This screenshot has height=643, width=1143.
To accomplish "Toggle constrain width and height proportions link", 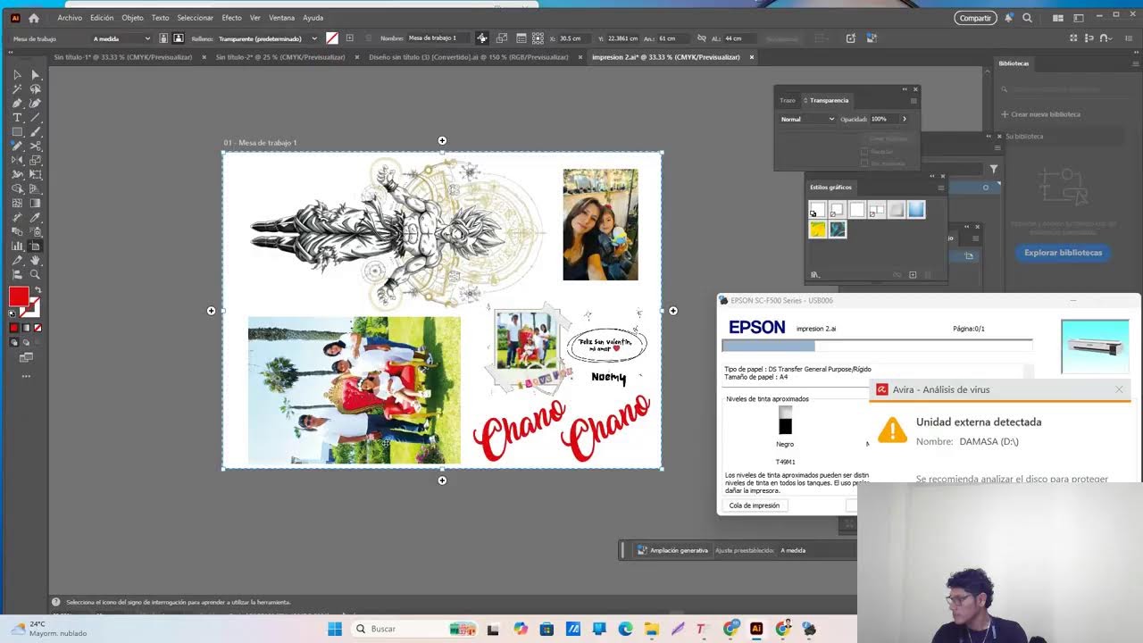I will pos(702,38).
